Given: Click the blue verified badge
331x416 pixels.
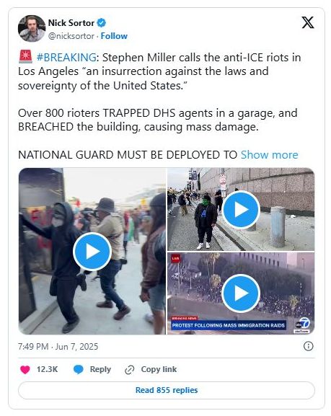Looking at the screenshot, I should point(101,23).
